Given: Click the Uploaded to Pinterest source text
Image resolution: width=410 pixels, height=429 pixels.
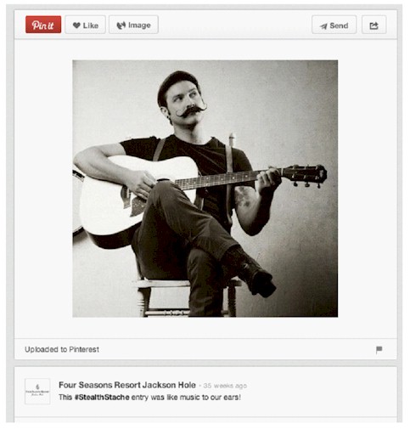Looking at the screenshot, I should 62,349.
